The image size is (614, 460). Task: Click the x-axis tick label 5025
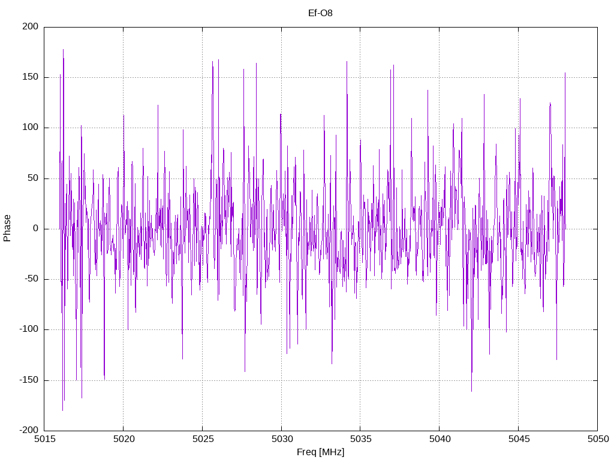tap(203, 439)
